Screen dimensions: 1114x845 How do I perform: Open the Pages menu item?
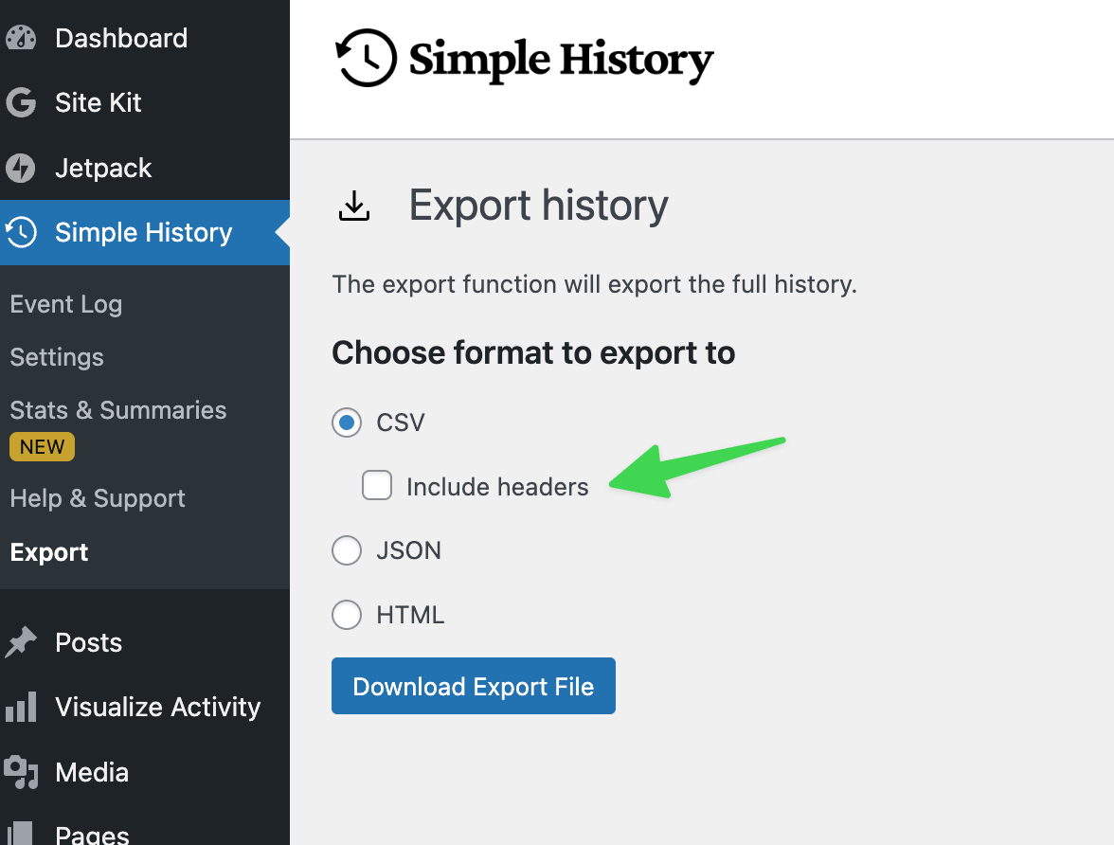[x=92, y=834]
